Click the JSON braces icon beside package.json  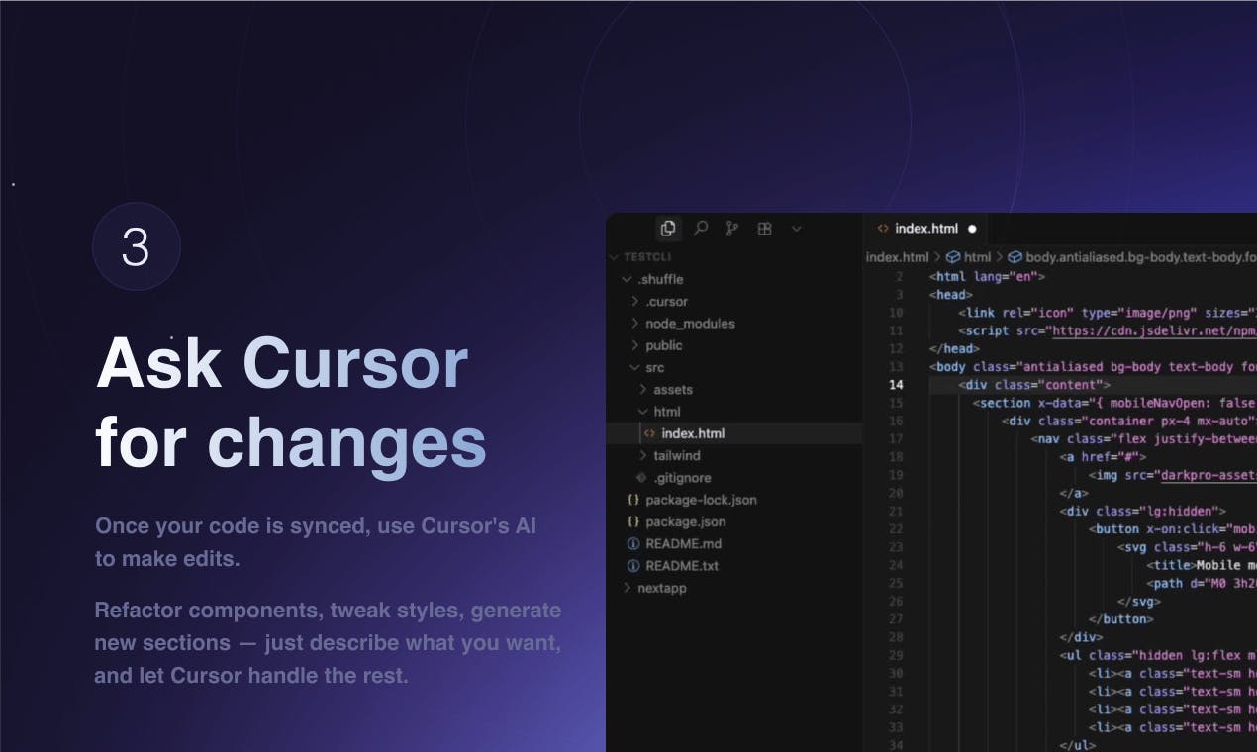[x=633, y=521]
